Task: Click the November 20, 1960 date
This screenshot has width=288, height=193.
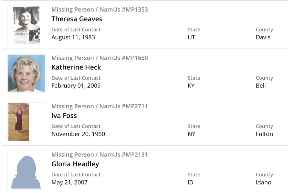Action: click(78, 134)
